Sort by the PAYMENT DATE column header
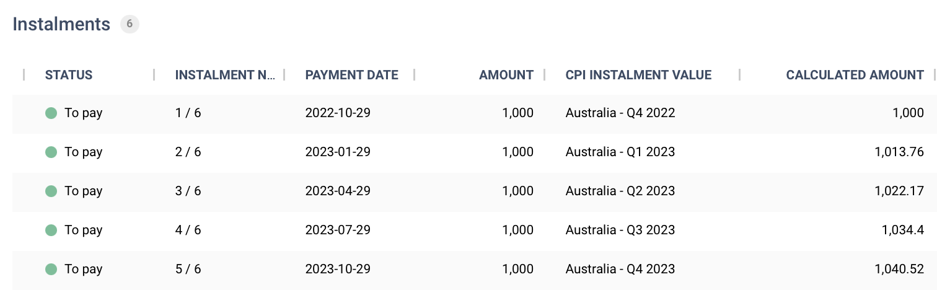The image size is (937, 295). pyautogui.click(x=351, y=75)
